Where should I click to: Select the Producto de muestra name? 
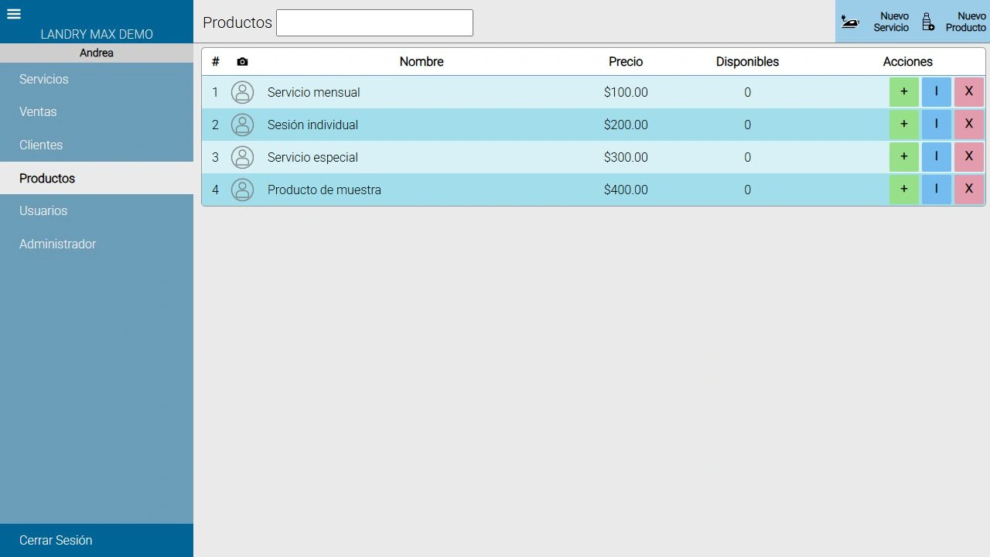click(x=324, y=190)
